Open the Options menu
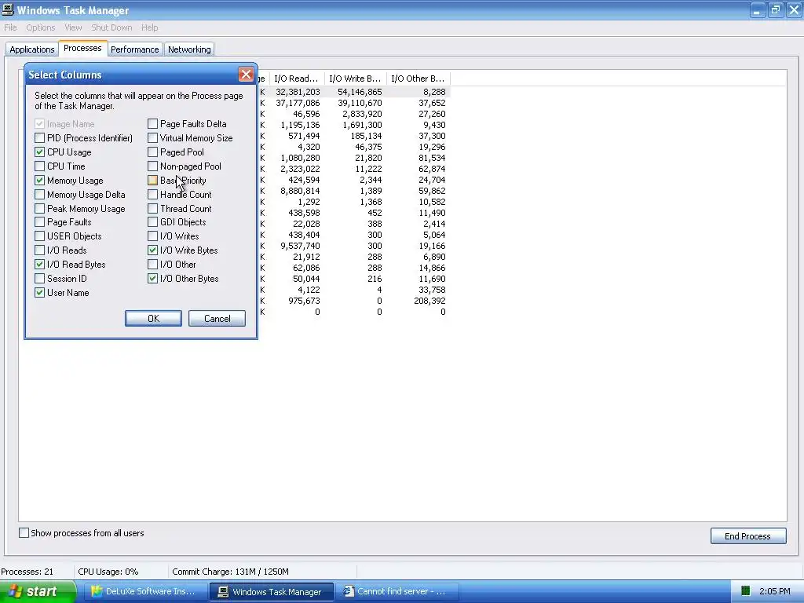The image size is (804, 603). (x=41, y=27)
